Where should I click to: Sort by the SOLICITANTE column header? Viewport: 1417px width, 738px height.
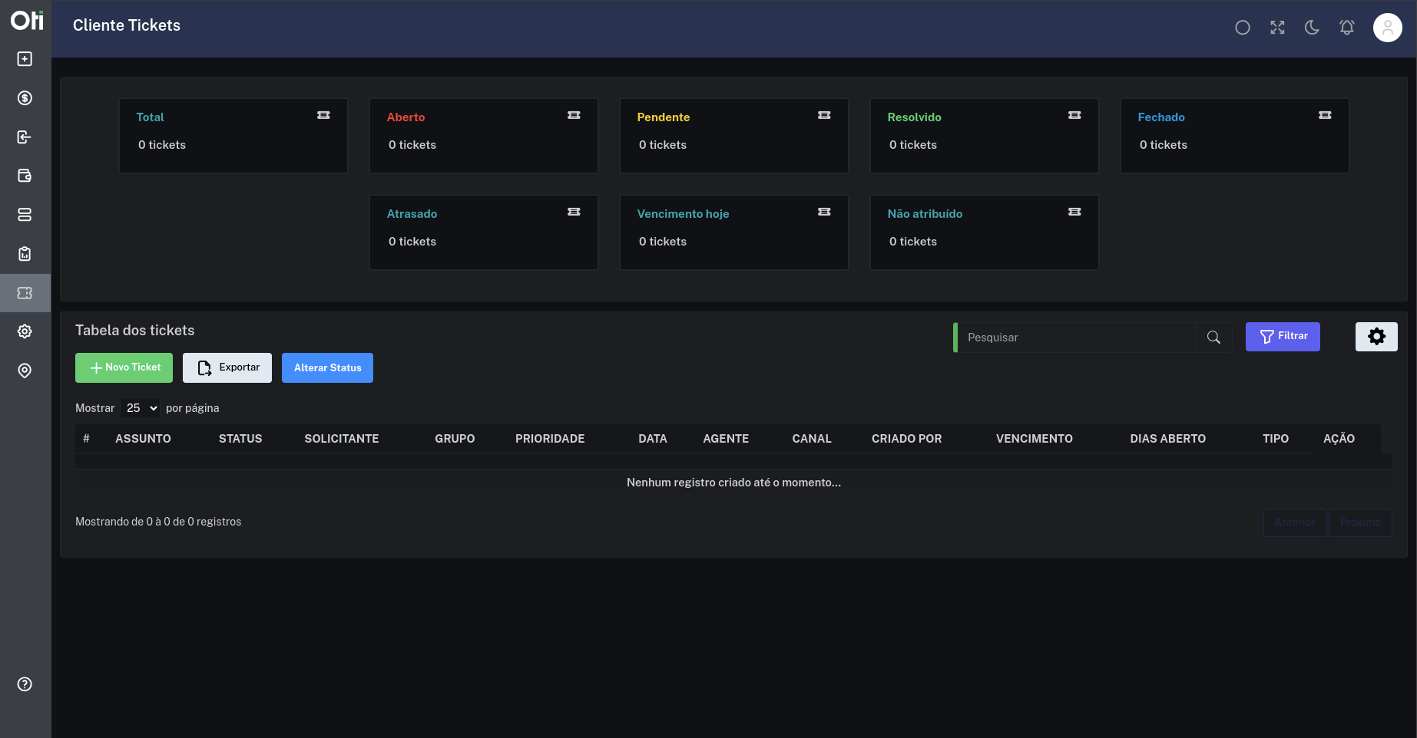342,439
